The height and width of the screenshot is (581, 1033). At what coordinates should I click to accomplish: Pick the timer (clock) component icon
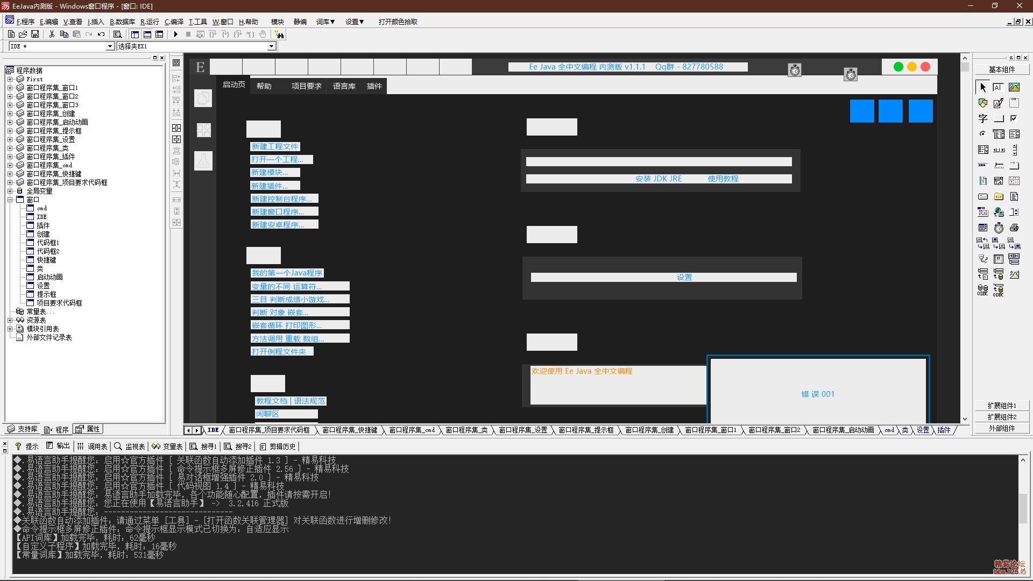coord(999,228)
